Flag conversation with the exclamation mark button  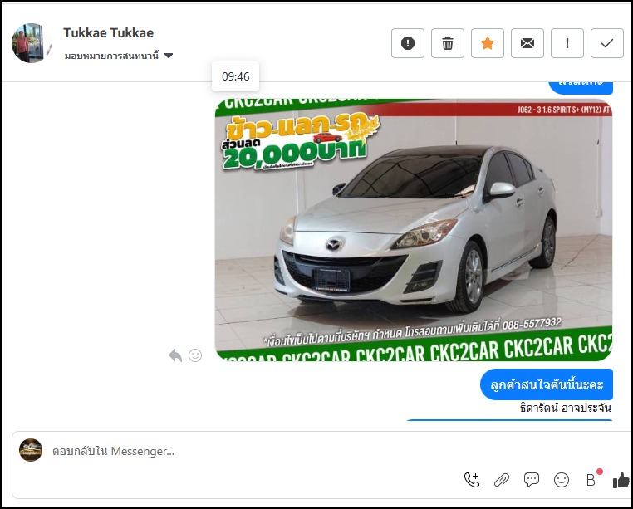[x=567, y=43]
